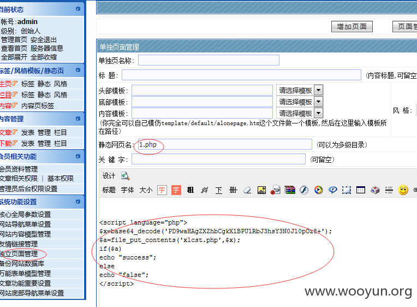Focus the 关键字 keyword input field

pyautogui.click(x=218, y=159)
